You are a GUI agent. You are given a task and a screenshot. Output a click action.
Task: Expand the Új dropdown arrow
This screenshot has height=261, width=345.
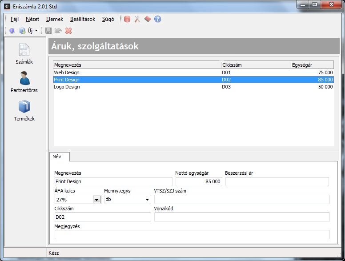tap(36, 31)
